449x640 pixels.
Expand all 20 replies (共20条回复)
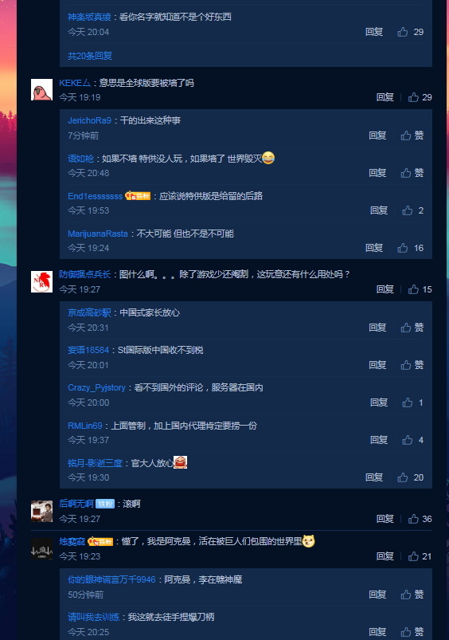(90, 56)
